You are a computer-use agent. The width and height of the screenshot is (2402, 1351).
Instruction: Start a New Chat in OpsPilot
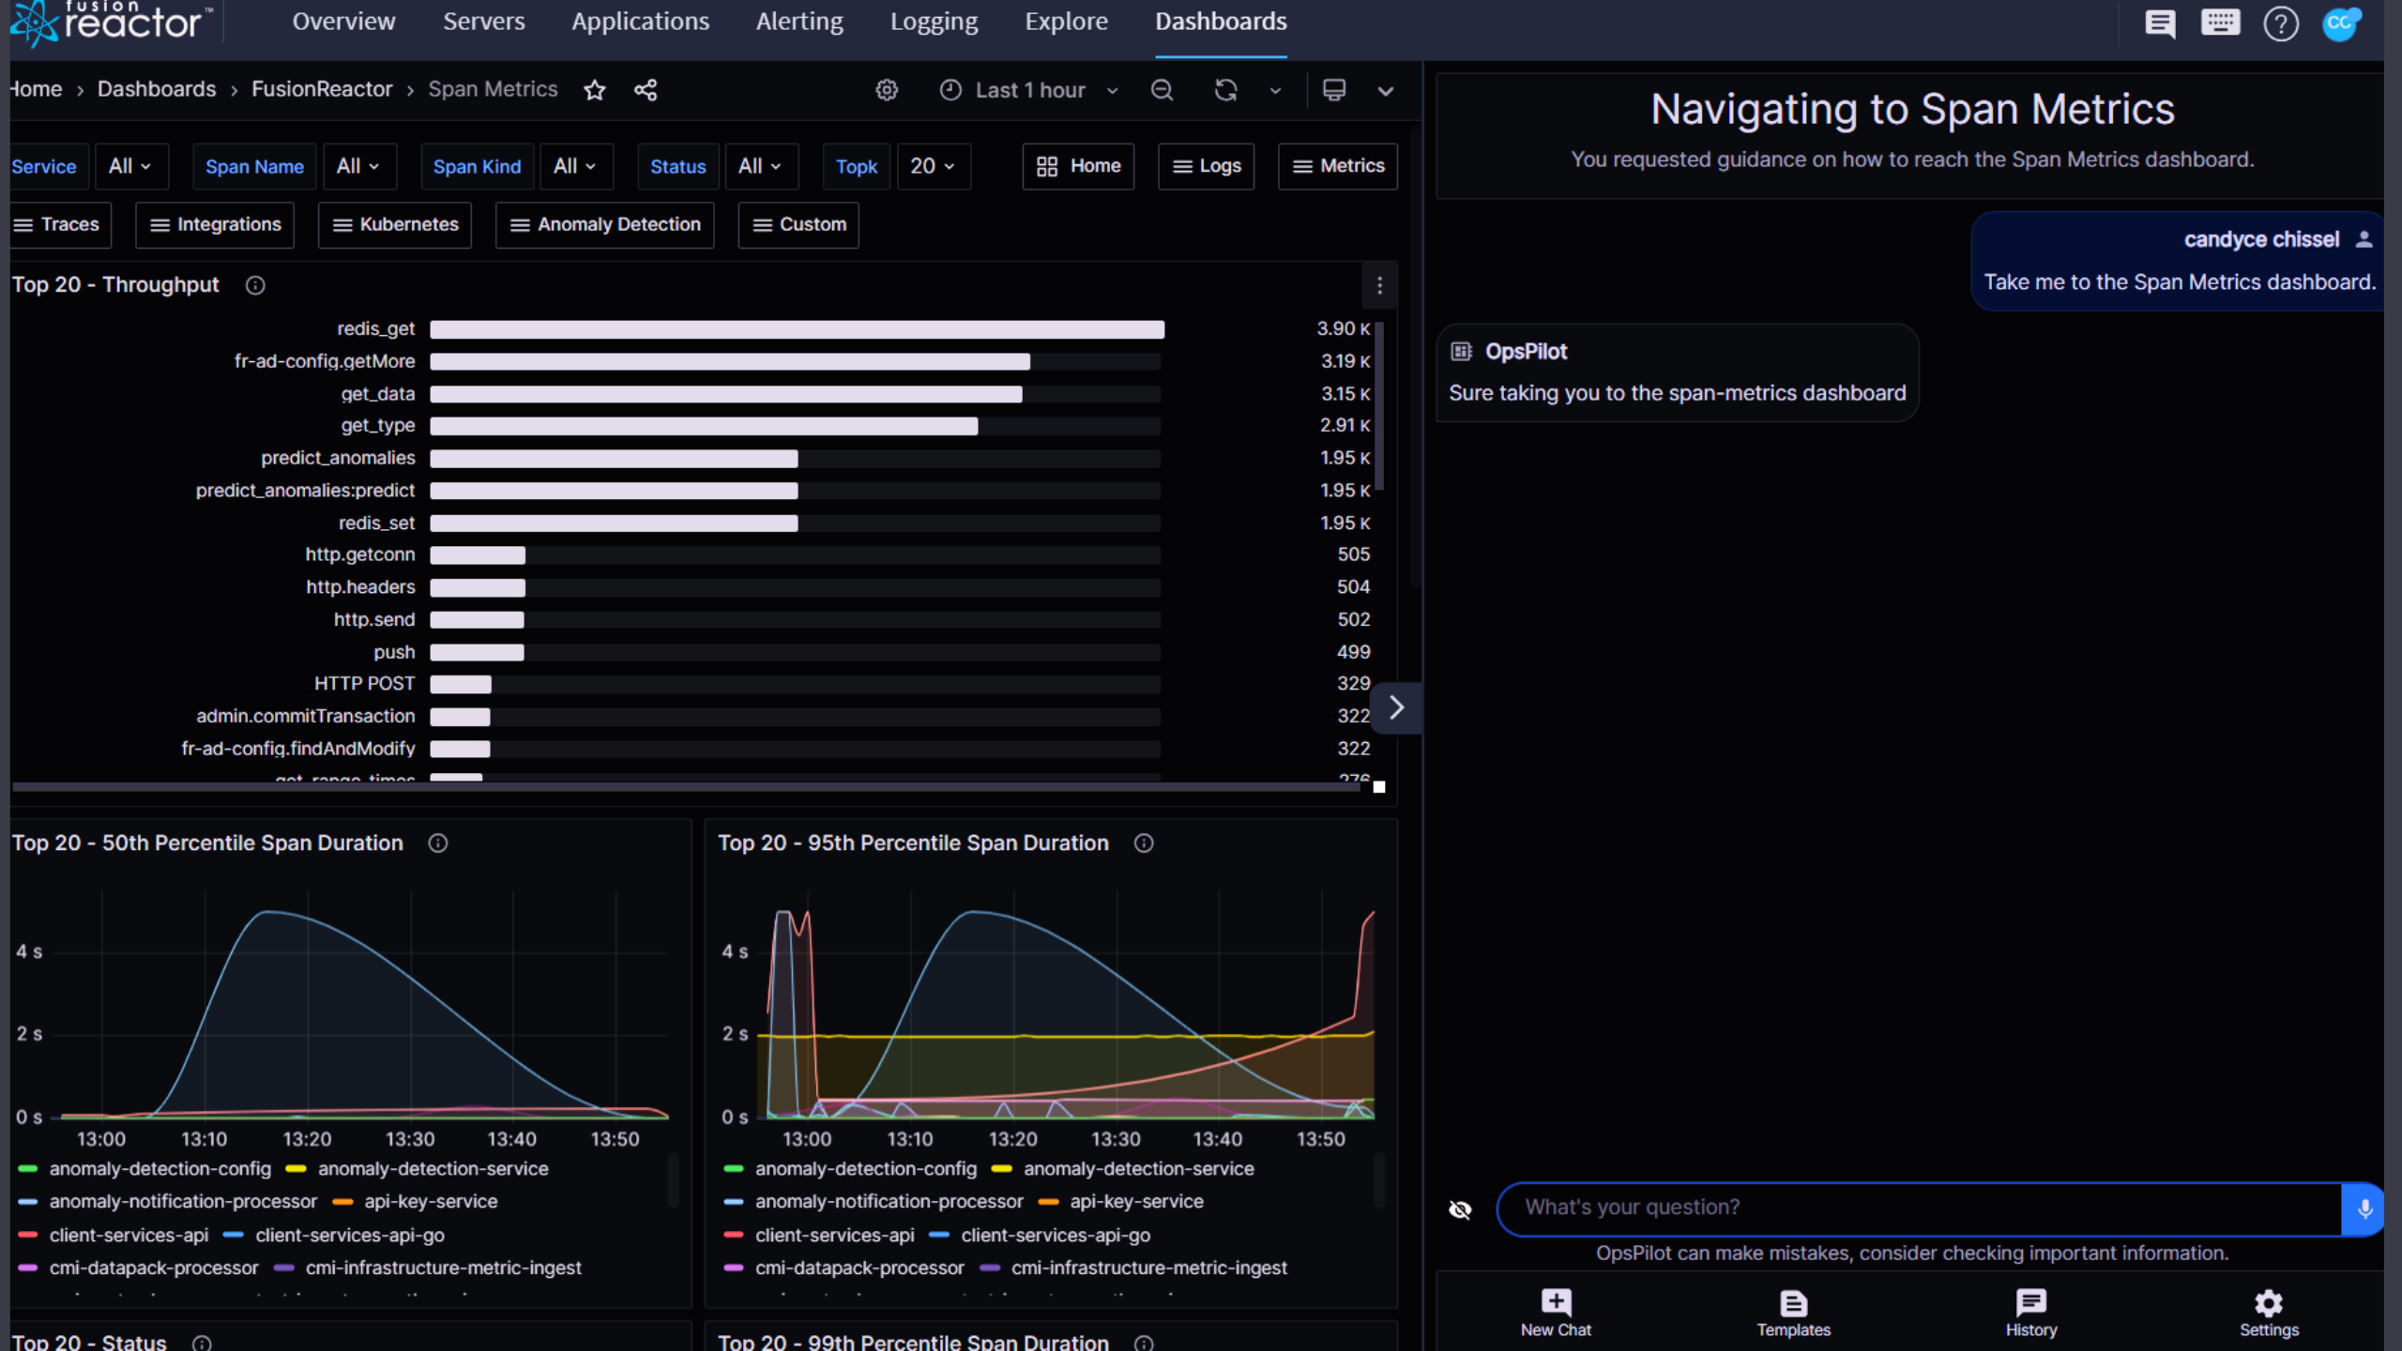(x=1556, y=1313)
